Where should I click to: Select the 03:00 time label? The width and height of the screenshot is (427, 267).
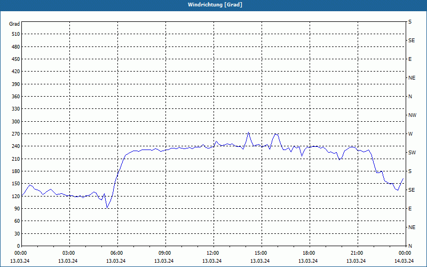pos(70,253)
